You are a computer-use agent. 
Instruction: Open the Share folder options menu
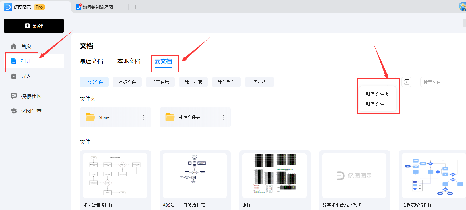point(143,117)
